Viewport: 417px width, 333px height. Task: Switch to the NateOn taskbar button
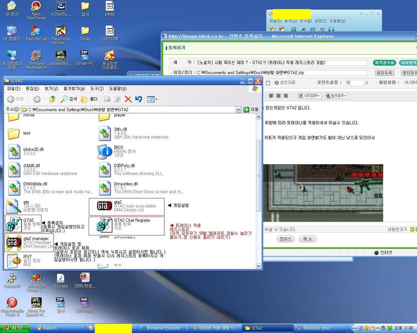[59, 328]
